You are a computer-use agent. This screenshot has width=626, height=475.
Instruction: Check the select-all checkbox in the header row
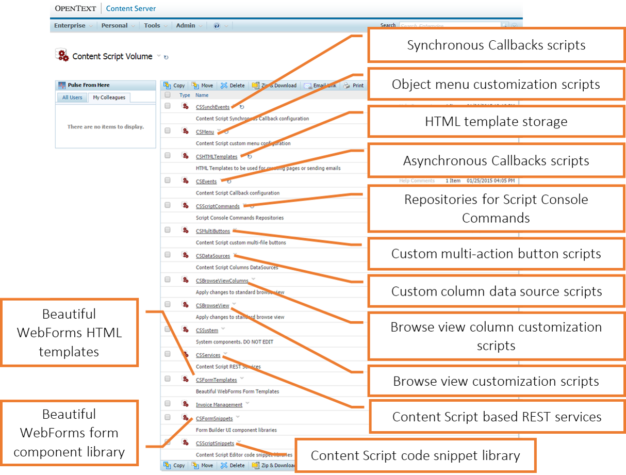click(168, 95)
